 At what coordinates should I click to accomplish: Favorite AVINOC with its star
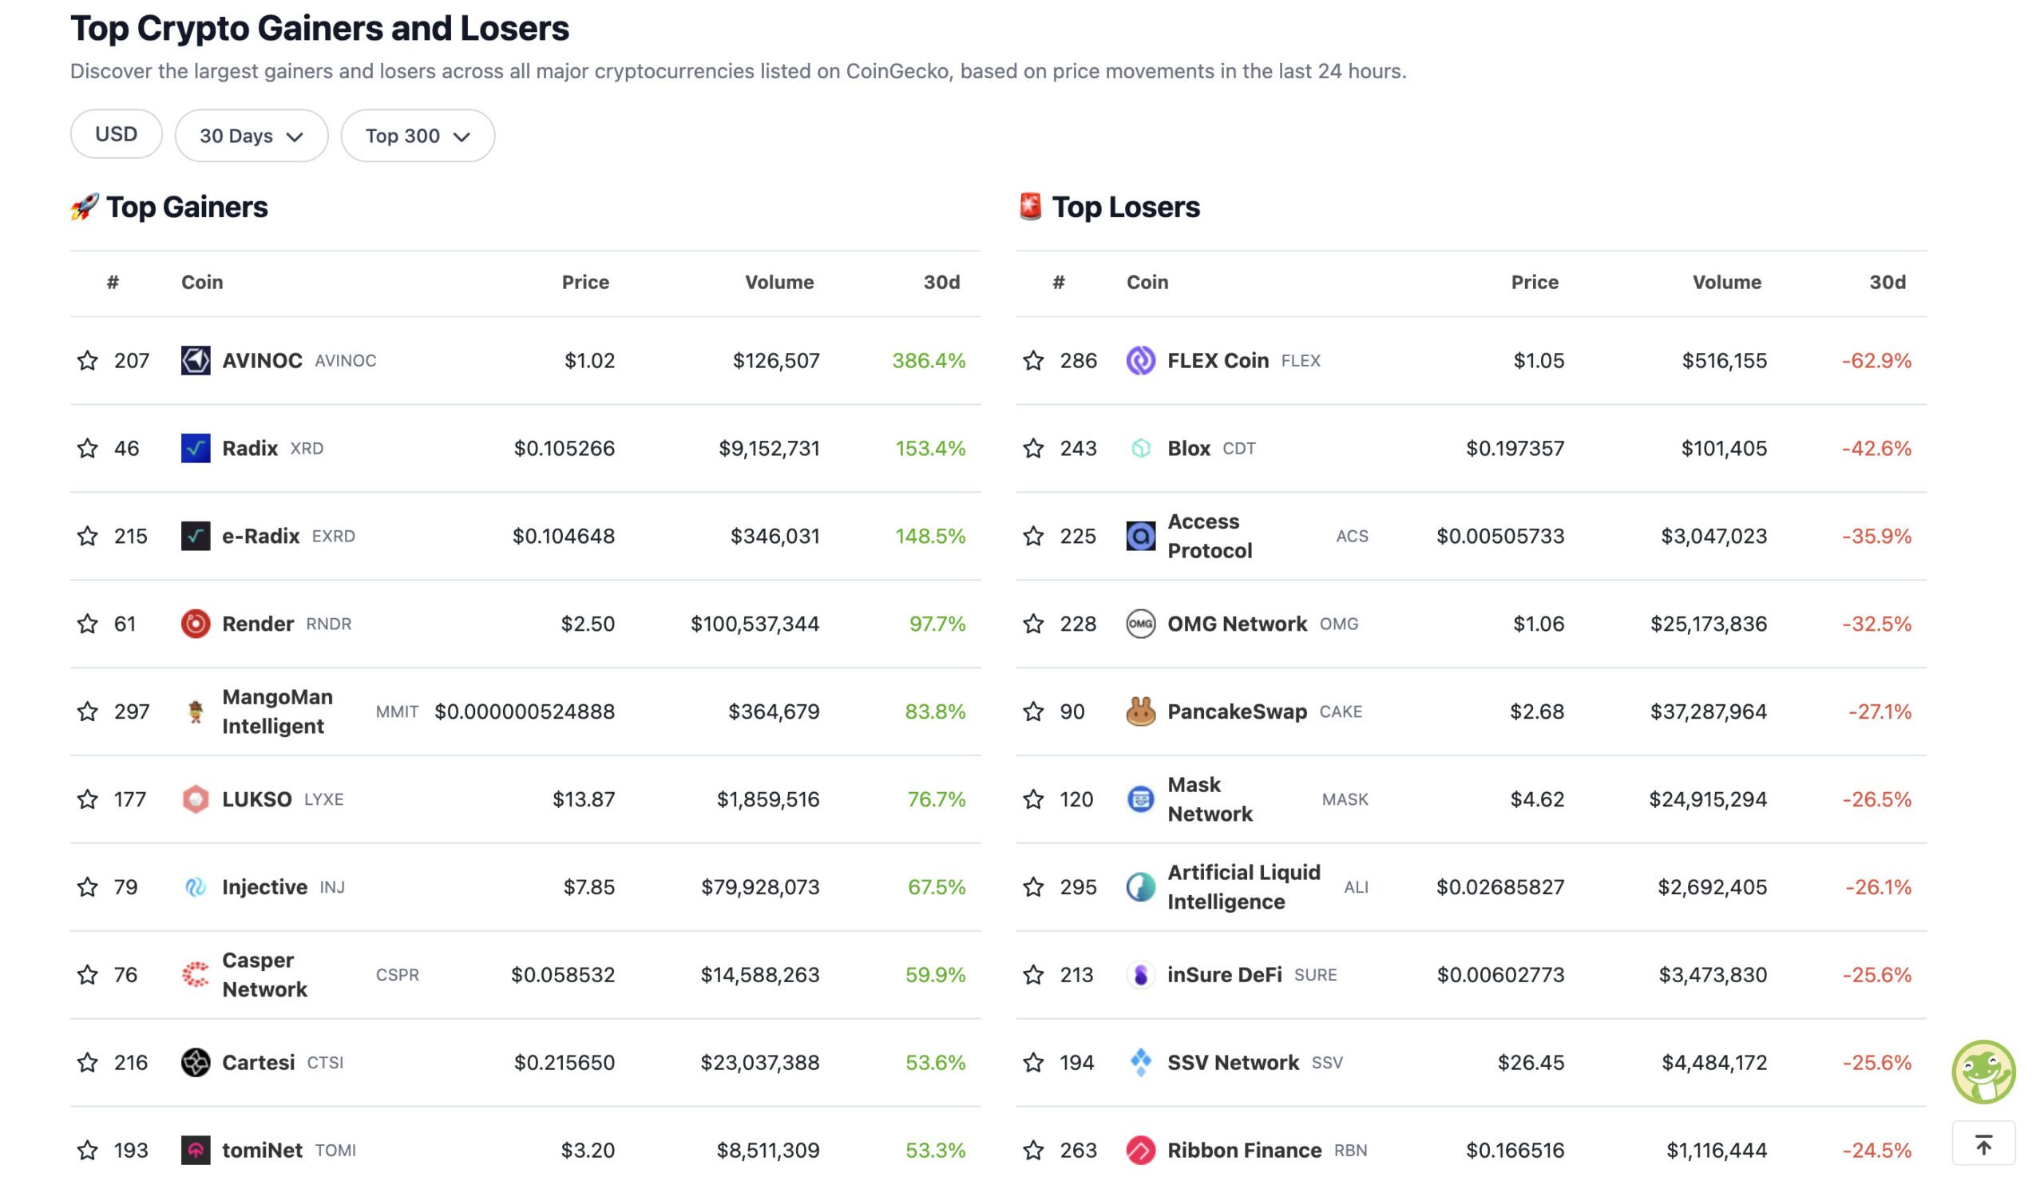pos(88,360)
